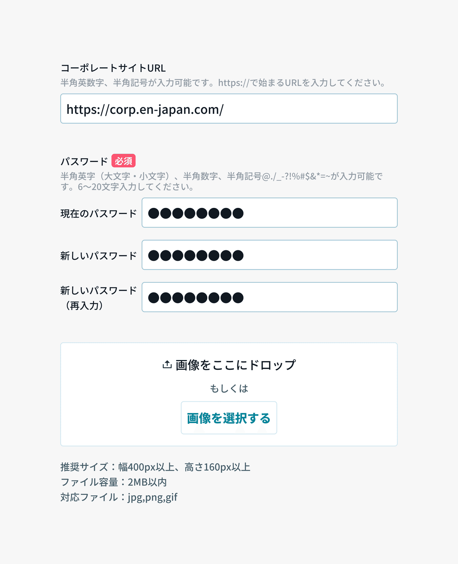
Task: Click the 新しいパスワード label in the middle row
Action: click(x=98, y=256)
